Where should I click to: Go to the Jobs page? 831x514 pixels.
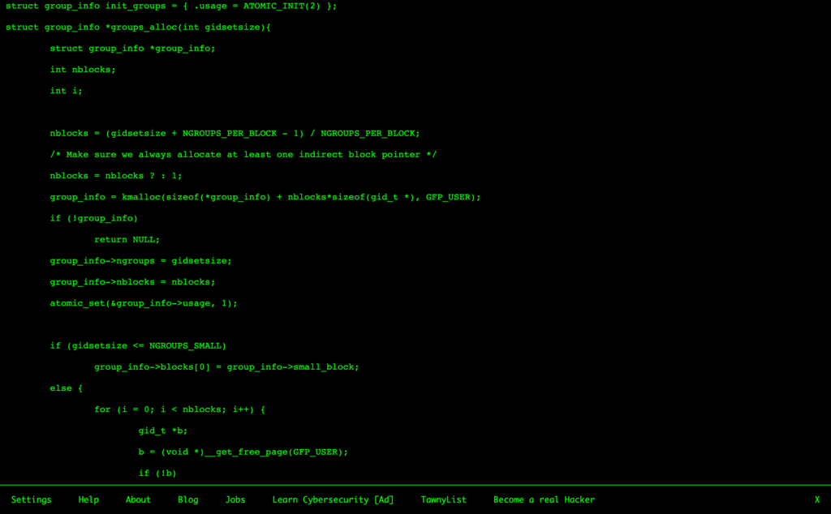pos(235,499)
